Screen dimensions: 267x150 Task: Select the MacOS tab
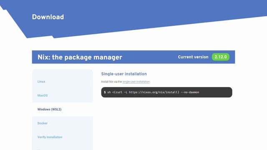[43, 95]
